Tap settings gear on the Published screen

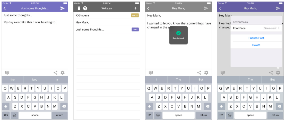click(206, 73)
